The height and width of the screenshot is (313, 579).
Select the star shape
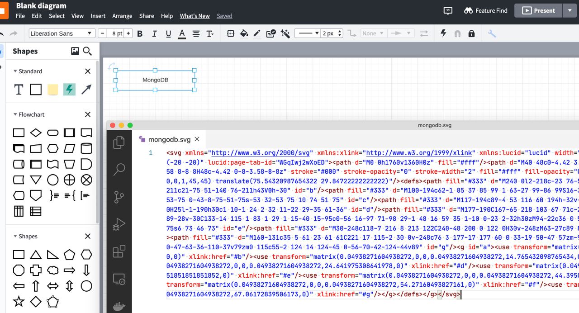19,301
